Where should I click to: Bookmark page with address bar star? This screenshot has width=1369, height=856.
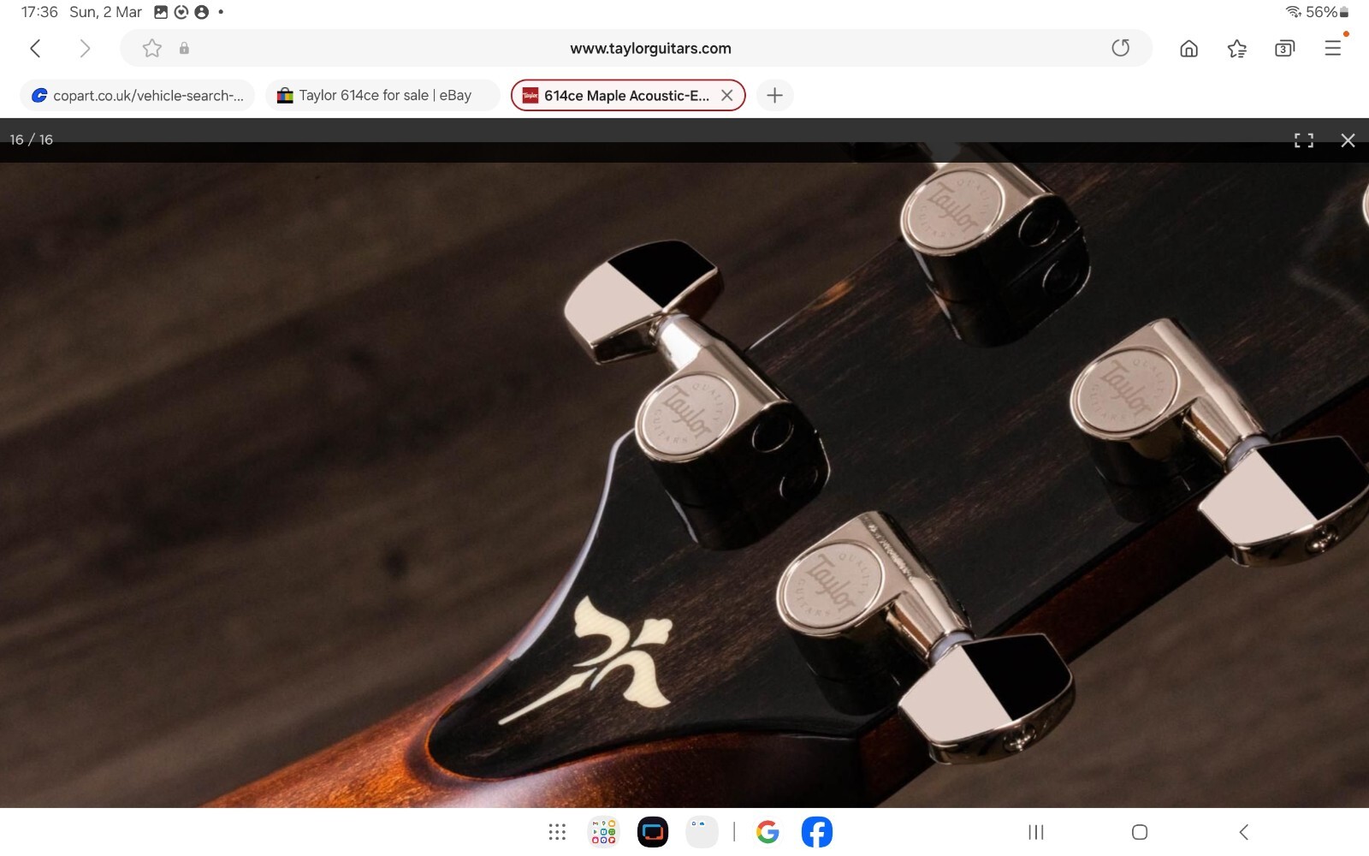[152, 48]
